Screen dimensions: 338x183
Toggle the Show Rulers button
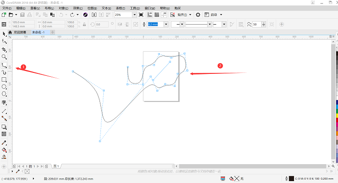click(x=150, y=14)
